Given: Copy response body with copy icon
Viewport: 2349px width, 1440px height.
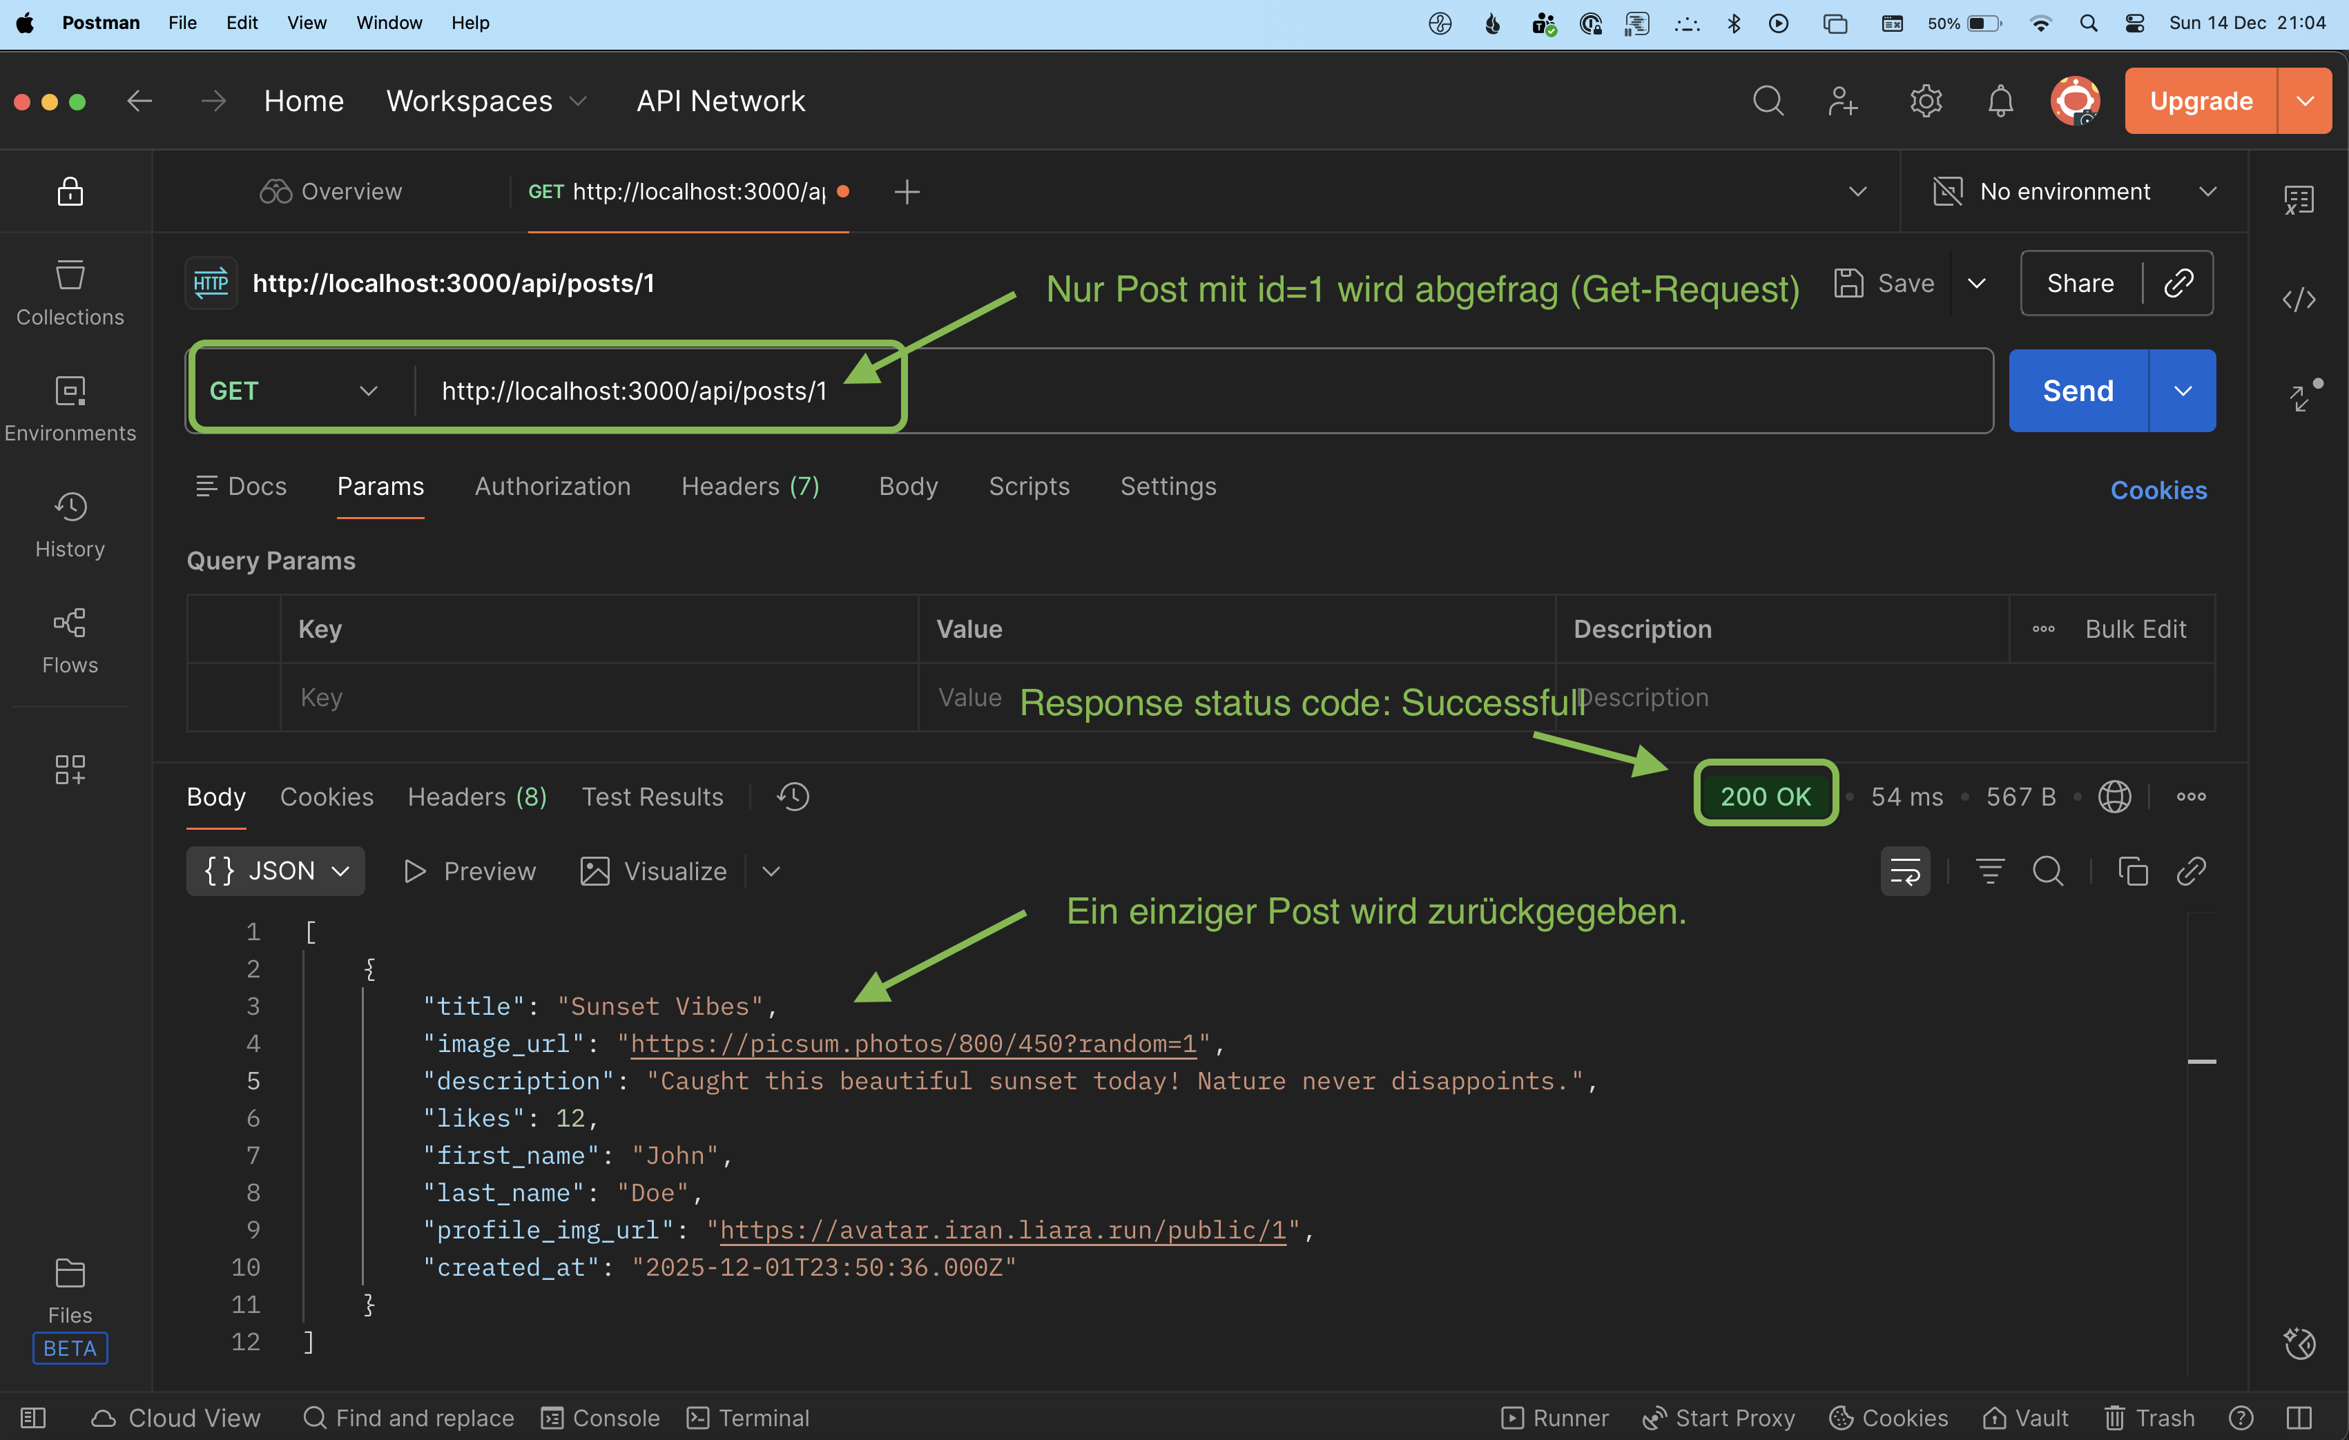Looking at the screenshot, I should [x=2133, y=871].
